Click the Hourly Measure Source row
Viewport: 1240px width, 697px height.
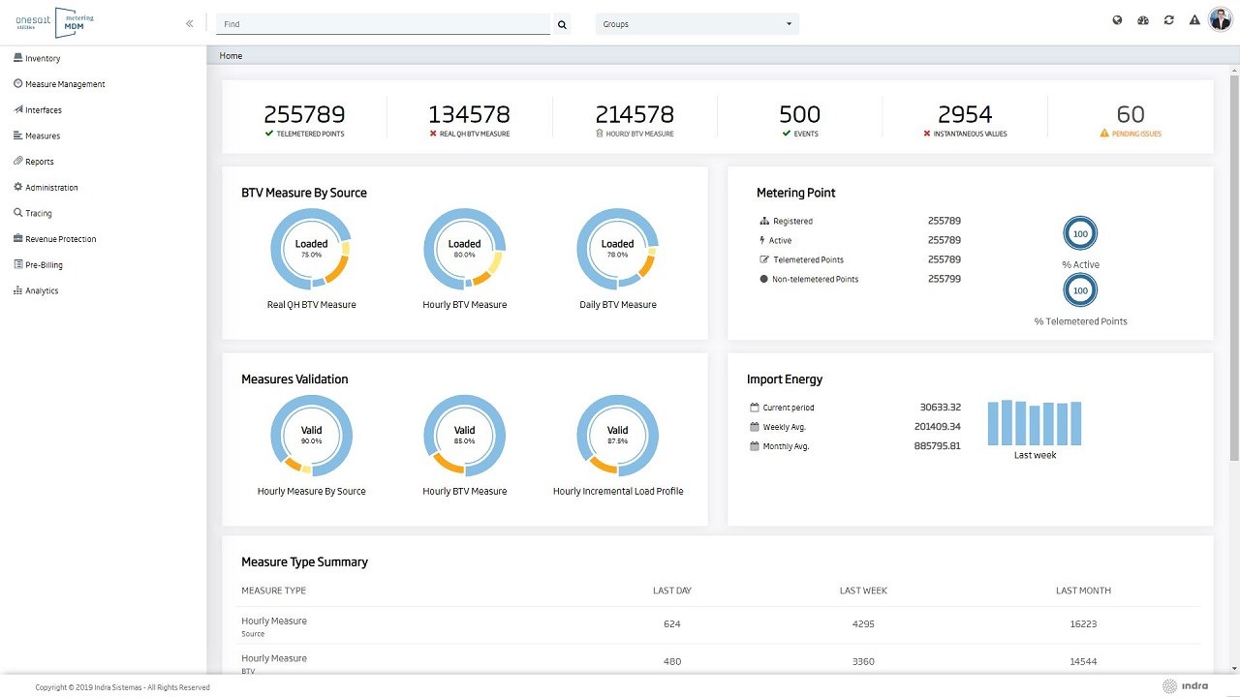[x=718, y=625]
